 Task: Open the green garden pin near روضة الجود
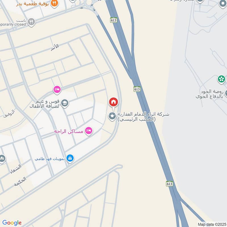[221, 79]
